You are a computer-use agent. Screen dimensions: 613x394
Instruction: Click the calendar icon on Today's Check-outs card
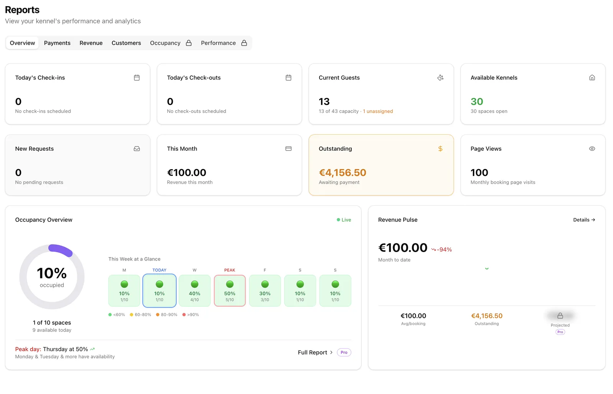(x=288, y=77)
